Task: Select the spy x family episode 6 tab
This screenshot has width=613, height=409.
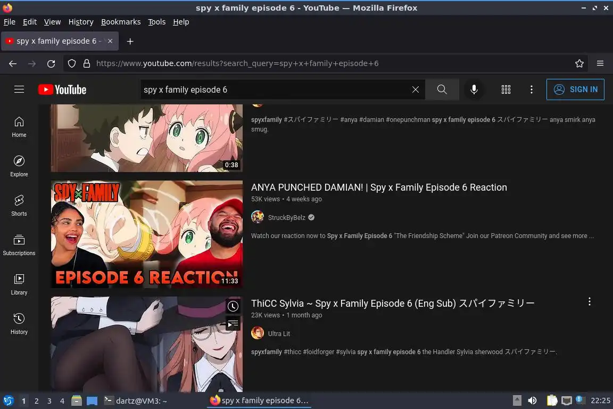Action: (60, 41)
